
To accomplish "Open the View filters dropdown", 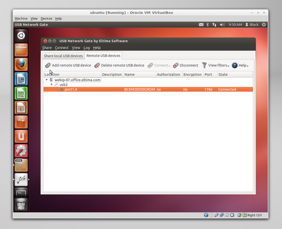I will click(216, 65).
